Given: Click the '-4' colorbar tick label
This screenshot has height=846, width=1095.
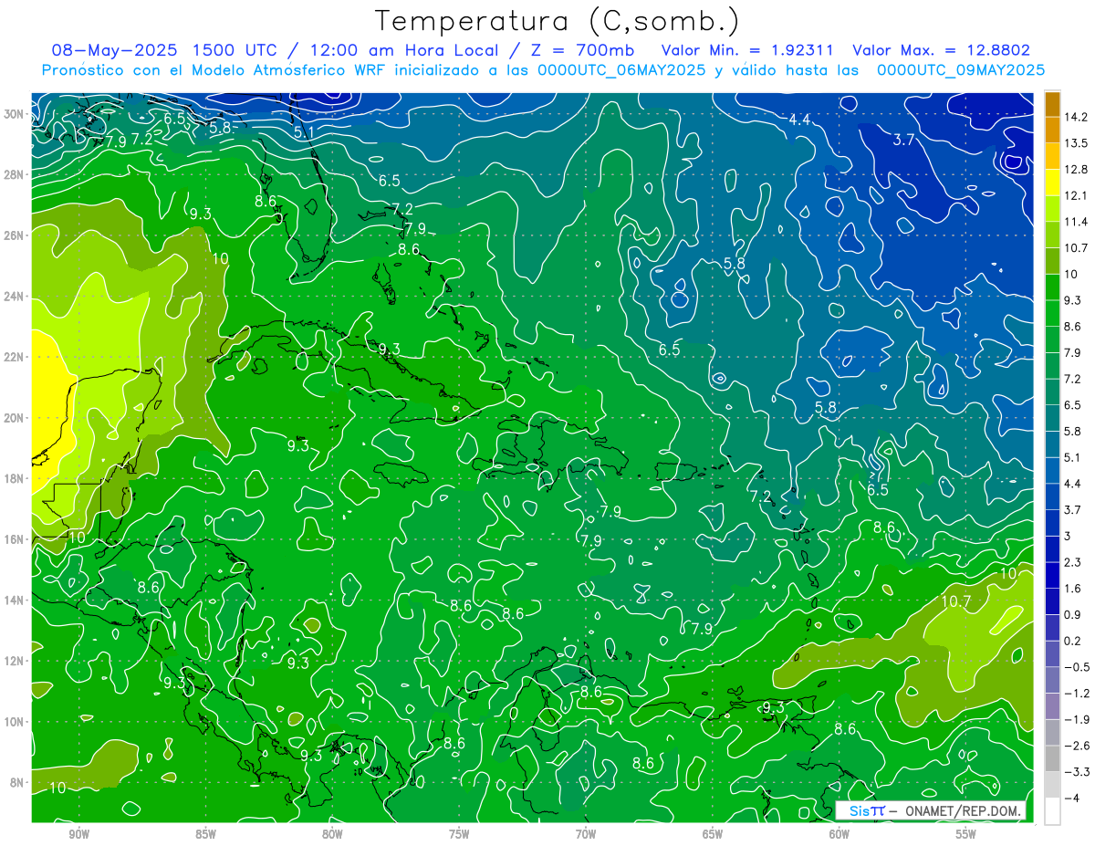Looking at the screenshot, I should click(x=1071, y=798).
